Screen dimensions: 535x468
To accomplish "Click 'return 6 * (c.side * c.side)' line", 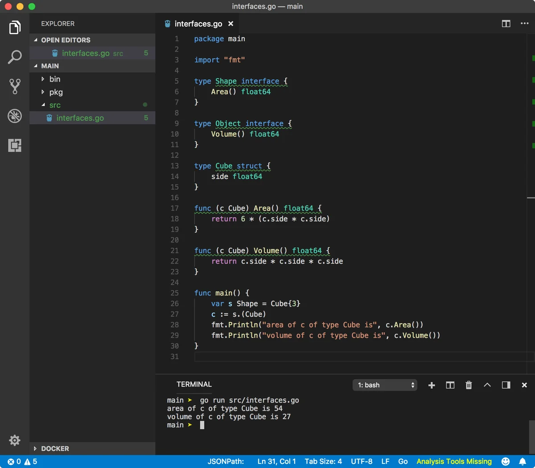I will [271, 219].
